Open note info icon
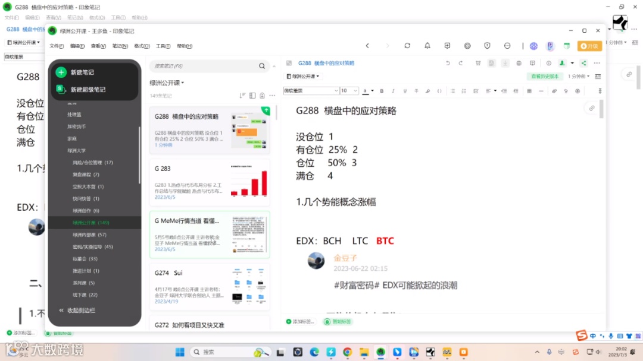 tap(549, 63)
